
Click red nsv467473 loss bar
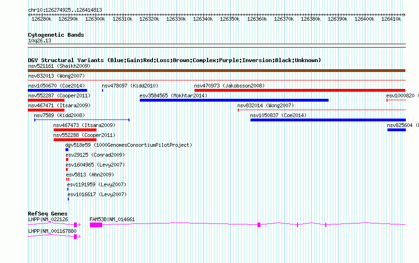tap(75, 130)
